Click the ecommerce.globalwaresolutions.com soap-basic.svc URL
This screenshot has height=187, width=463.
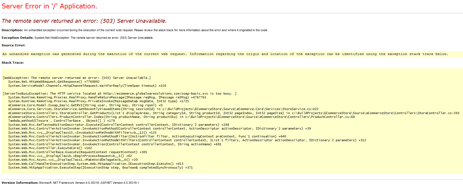click(x=156, y=94)
